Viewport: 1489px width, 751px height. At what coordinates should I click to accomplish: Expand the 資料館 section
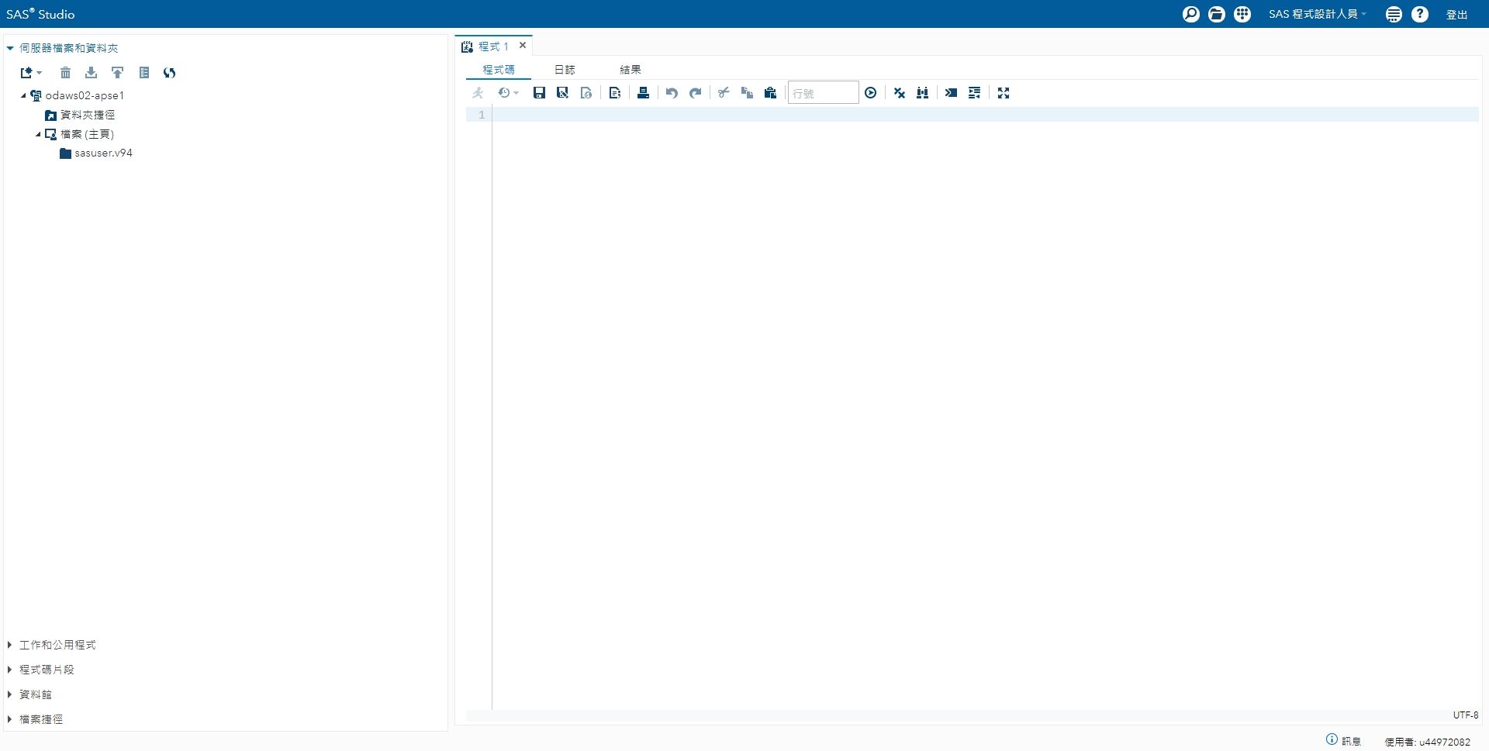pos(10,694)
